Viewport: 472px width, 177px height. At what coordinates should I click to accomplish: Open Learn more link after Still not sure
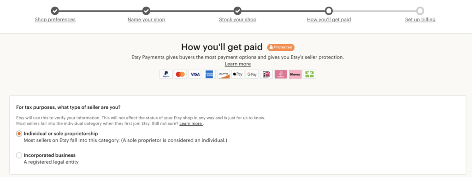pyautogui.click(x=191, y=124)
